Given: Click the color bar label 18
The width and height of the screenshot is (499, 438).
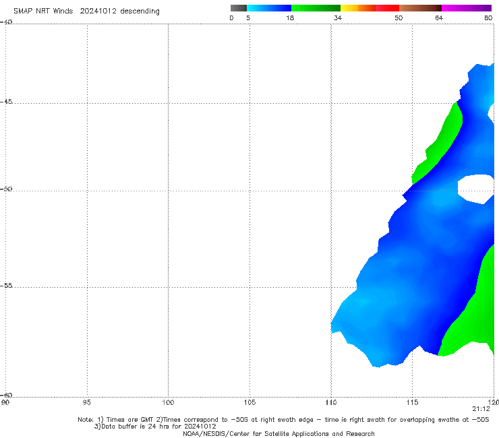Looking at the screenshot, I should click(x=290, y=18).
